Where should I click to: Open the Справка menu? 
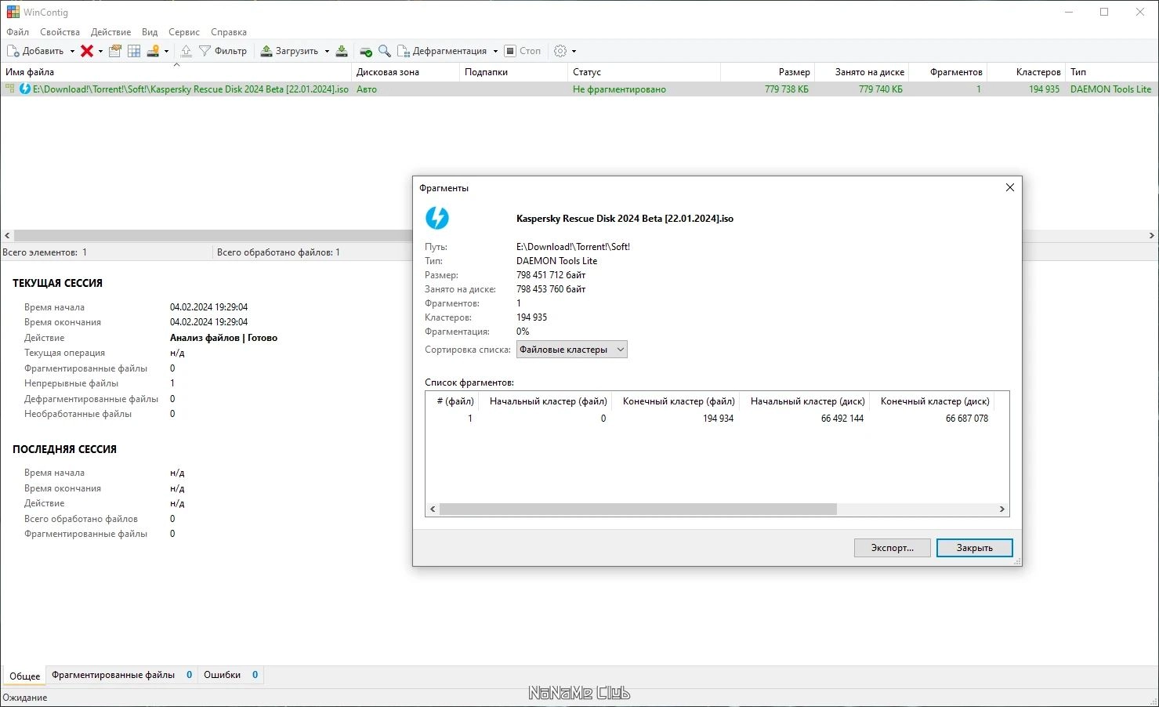[229, 32]
